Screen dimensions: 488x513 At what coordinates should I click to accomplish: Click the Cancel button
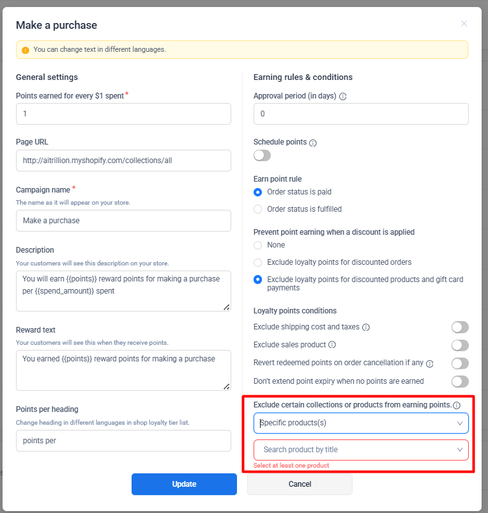coord(300,484)
